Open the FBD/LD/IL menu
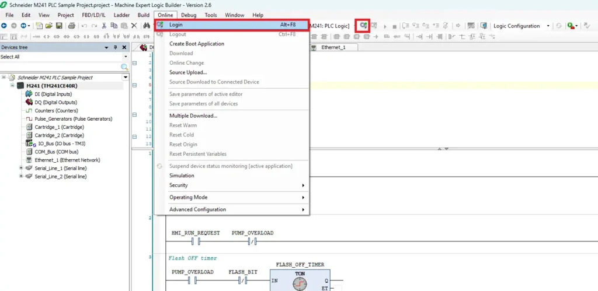 click(x=93, y=15)
